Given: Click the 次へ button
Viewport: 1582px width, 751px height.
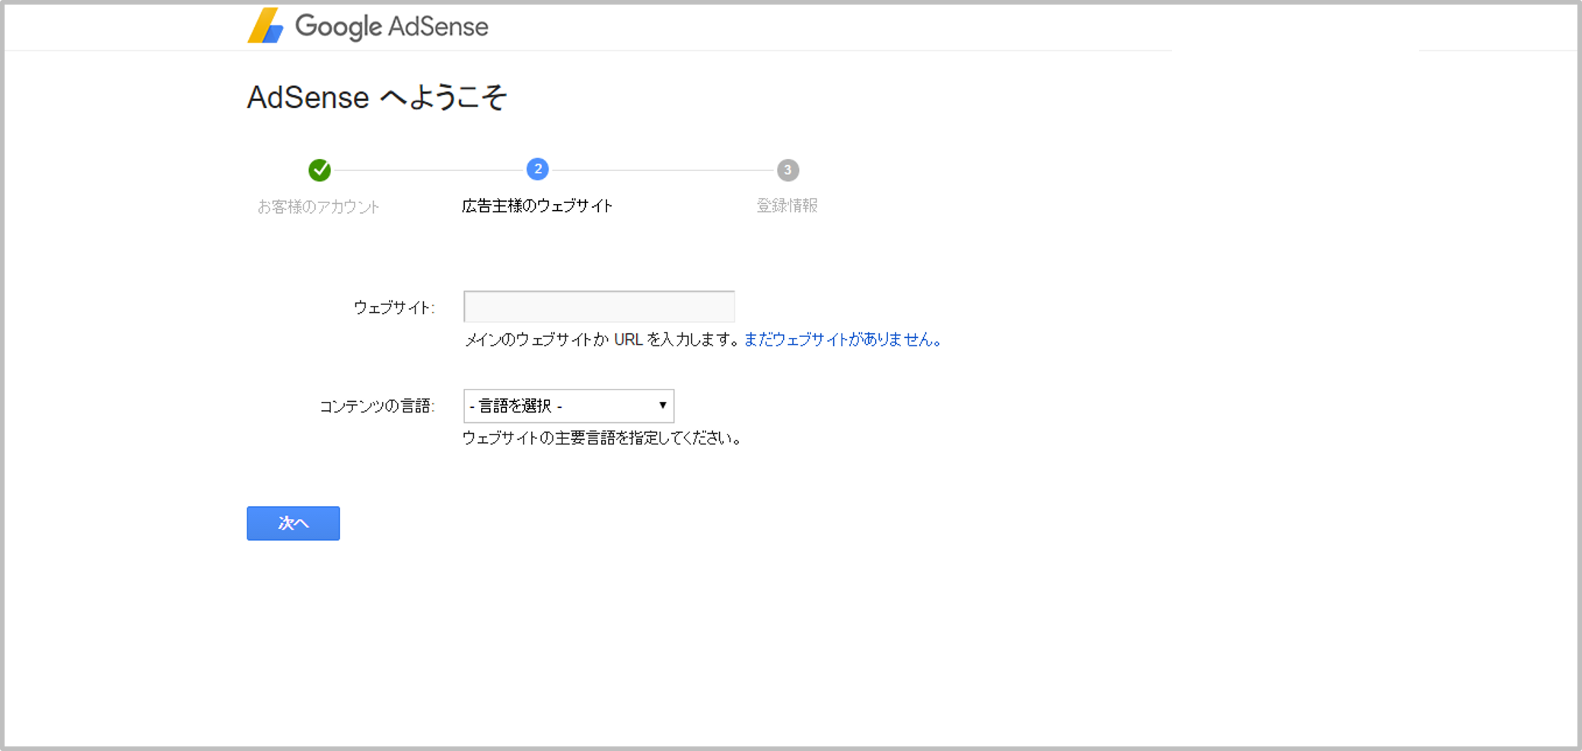Looking at the screenshot, I should click(x=293, y=523).
